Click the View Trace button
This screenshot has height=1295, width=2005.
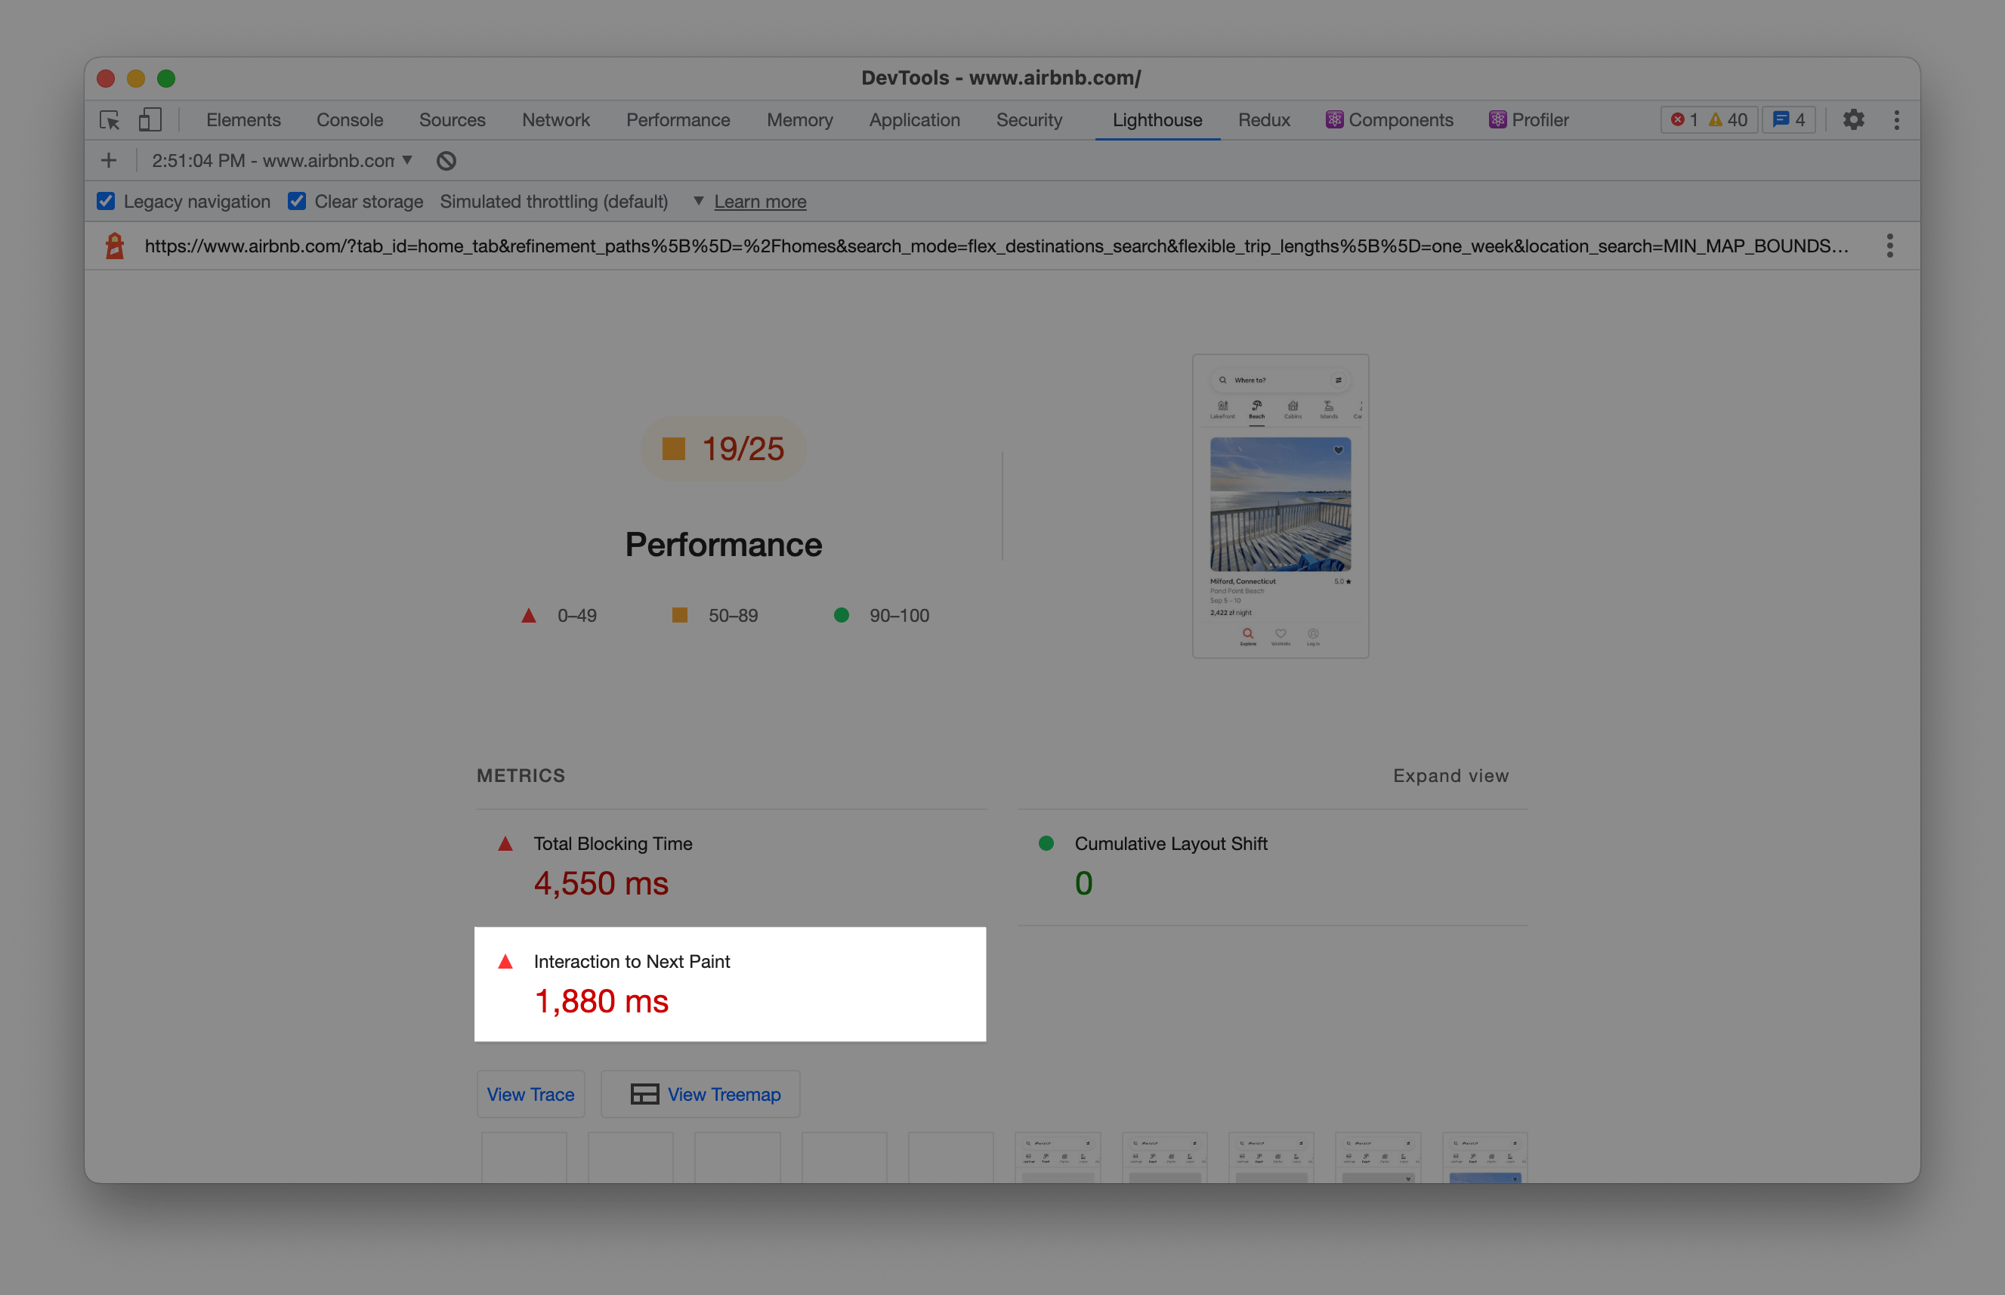530,1093
